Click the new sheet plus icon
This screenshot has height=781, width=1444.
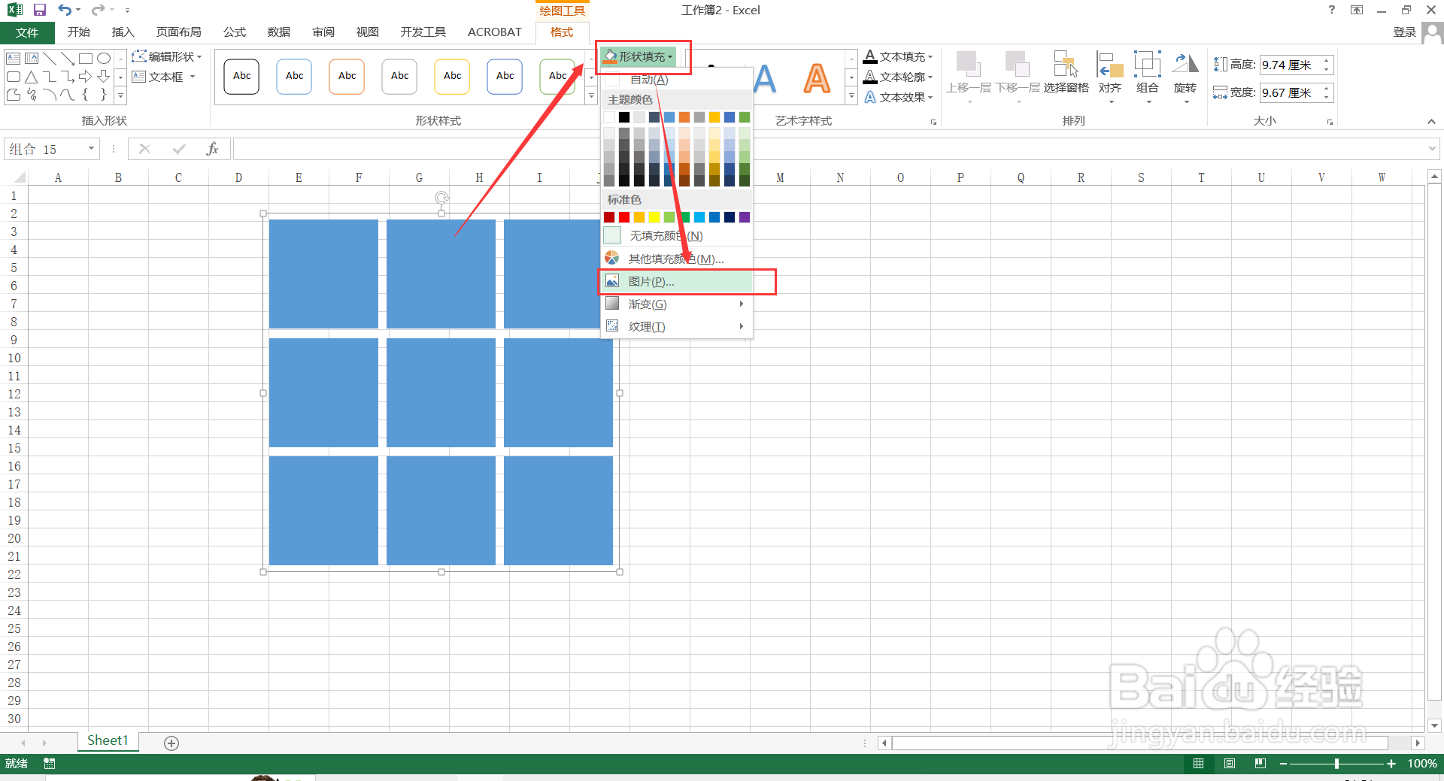171,743
